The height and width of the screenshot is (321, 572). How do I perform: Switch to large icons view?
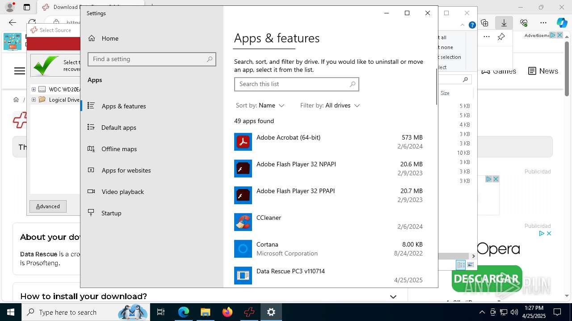point(471,265)
